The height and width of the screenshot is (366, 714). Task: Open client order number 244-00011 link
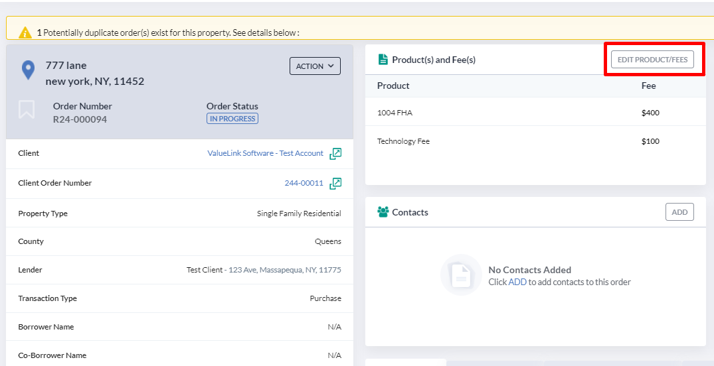click(x=304, y=183)
